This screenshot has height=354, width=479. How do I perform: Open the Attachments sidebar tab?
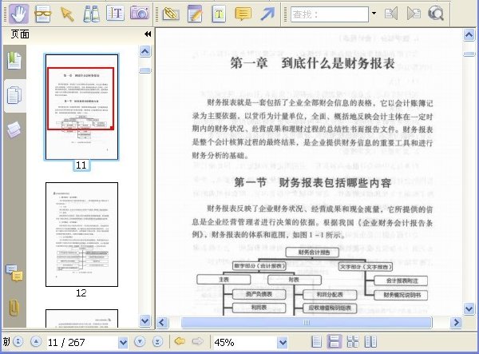(14, 308)
